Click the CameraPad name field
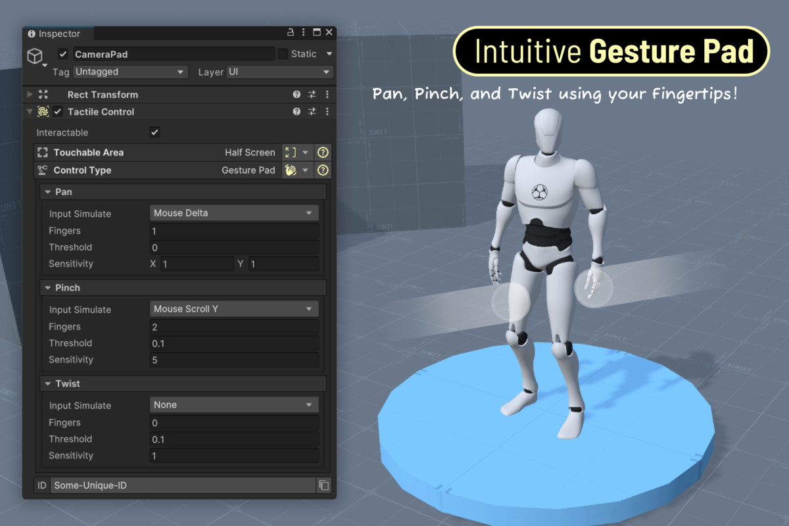 [x=173, y=54]
